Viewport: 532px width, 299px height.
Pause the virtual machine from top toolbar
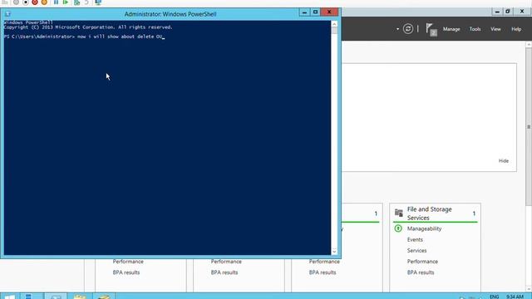pyautogui.click(x=56, y=2)
